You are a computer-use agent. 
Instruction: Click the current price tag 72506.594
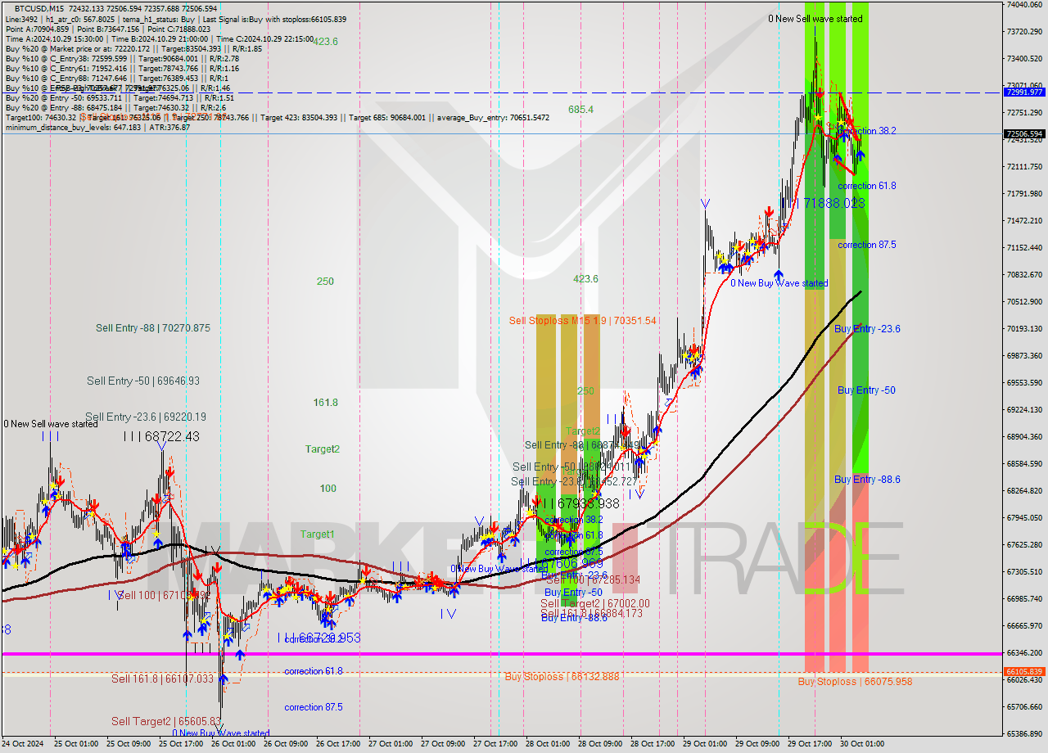click(x=1023, y=133)
